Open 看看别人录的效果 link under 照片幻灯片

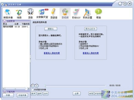point(91,53)
